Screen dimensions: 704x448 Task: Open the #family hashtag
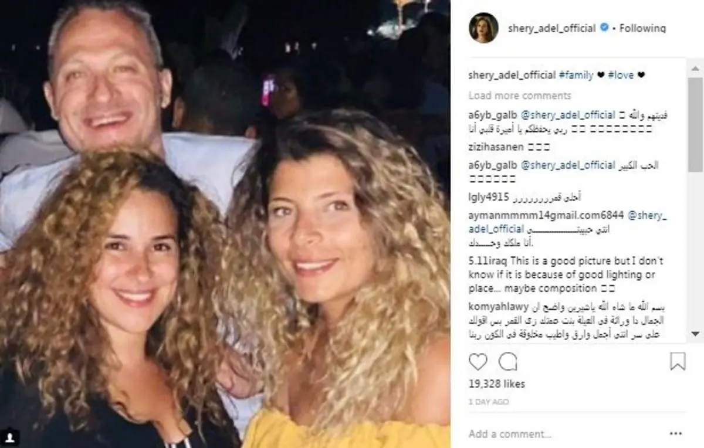click(576, 75)
